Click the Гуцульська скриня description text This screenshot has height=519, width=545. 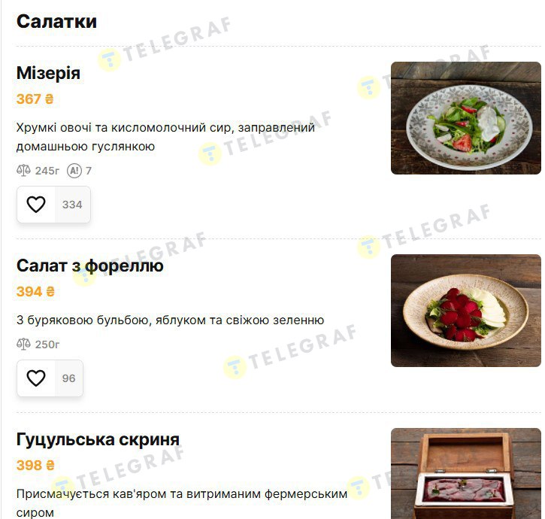(182, 503)
